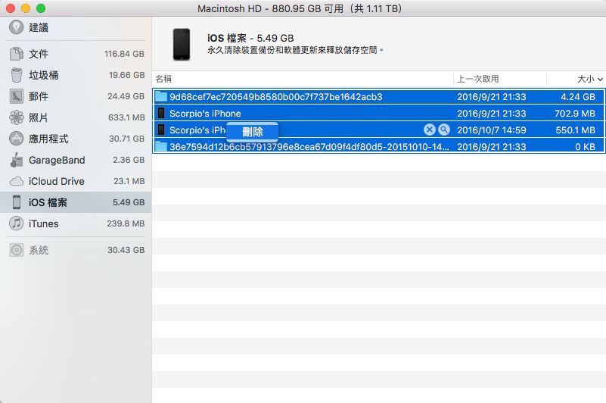This screenshot has width=606, height=403.
Task: Select the 9d68cef7ec720549b8580b00c7f737be1642acb3 row
Action: (379, 97)
